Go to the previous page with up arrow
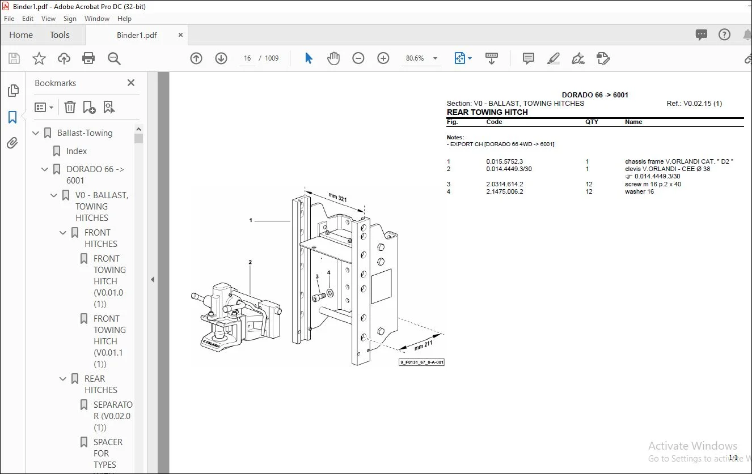This screenshot has height=474, width=752. [x=196, y=58]
